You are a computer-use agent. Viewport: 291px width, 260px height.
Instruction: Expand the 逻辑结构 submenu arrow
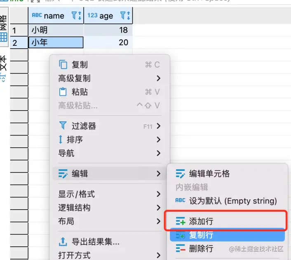point(158,208)
